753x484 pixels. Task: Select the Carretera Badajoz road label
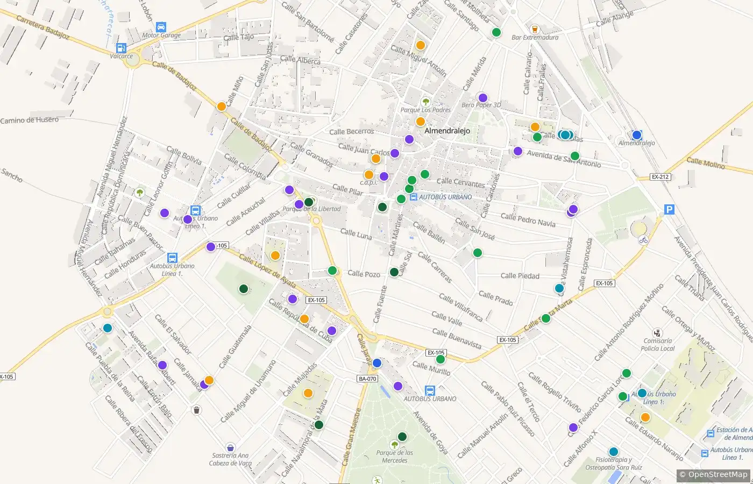[43, 27]
